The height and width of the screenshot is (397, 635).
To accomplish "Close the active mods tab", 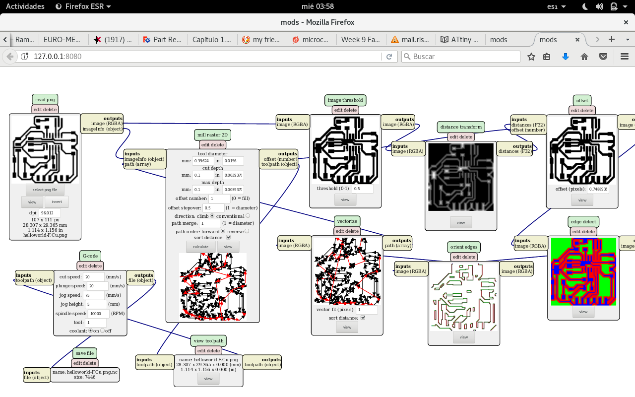I will click(x=577, y=39).
